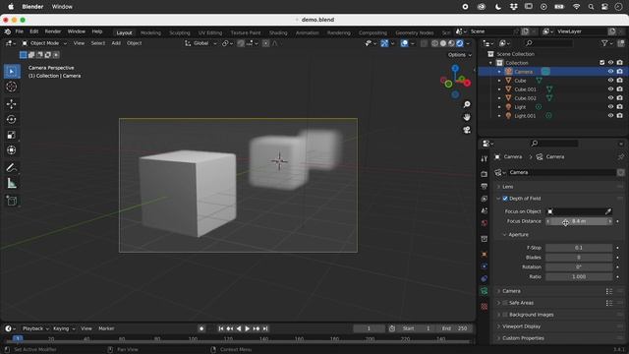Click the Blender logo icon in menu bar
Viewport: 629px width, 354px height.
pos(8,31)
